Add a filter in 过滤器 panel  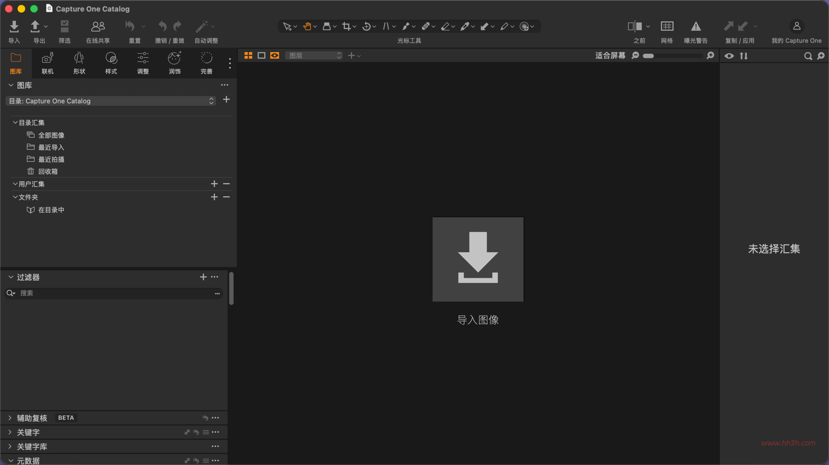203,277
